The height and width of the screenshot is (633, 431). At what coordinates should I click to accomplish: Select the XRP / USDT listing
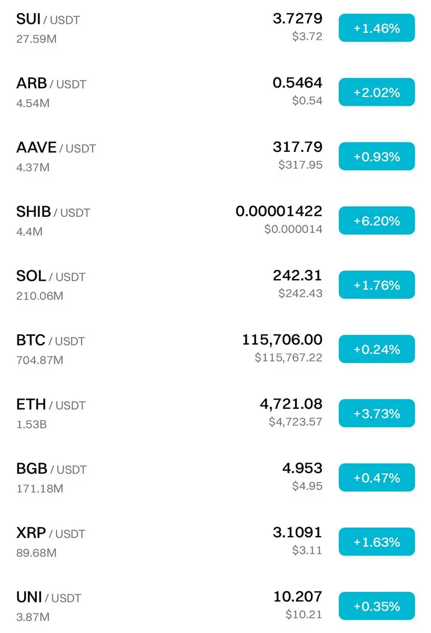click(215, 542)
